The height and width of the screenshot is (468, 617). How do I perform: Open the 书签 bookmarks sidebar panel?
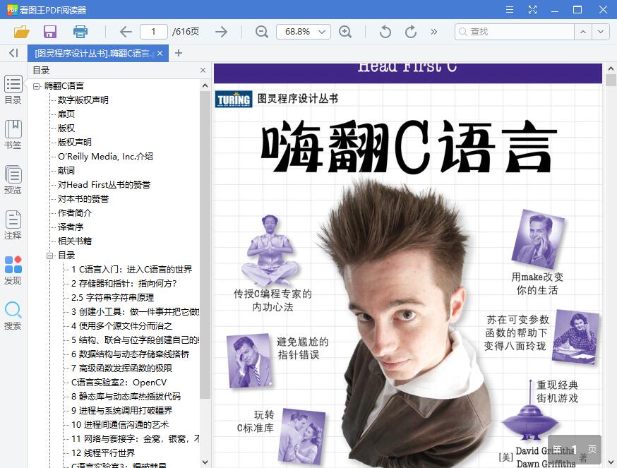click(13, 135)
